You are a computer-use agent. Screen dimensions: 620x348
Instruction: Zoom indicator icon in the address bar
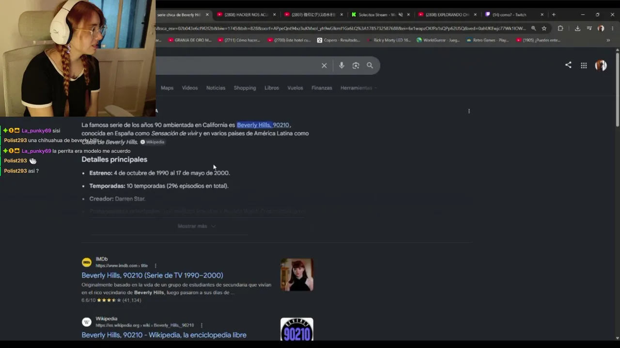click(533, 29)
